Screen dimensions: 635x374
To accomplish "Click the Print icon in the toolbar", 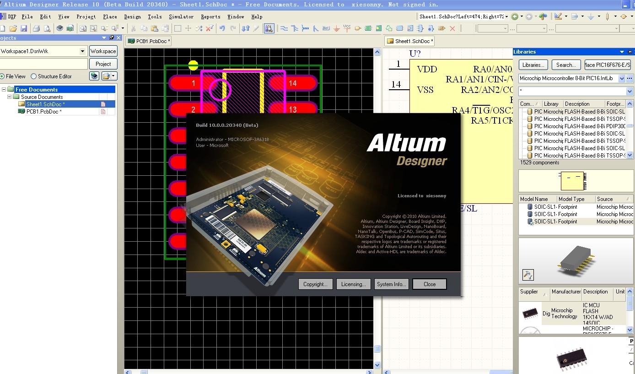I will 36,28.
